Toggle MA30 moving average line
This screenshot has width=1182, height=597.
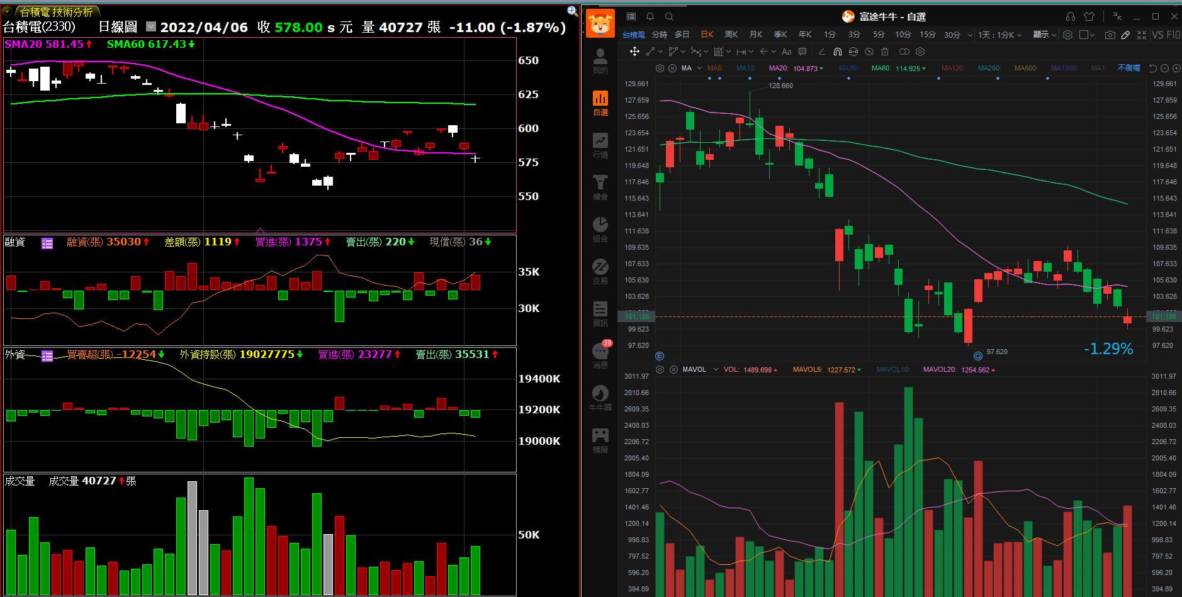[x=848, y=68]
